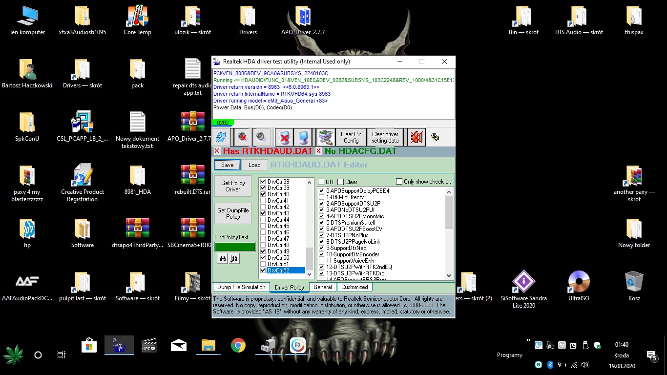
Task: Click the 01:40 clock in tray
Action: coord(622,344)
